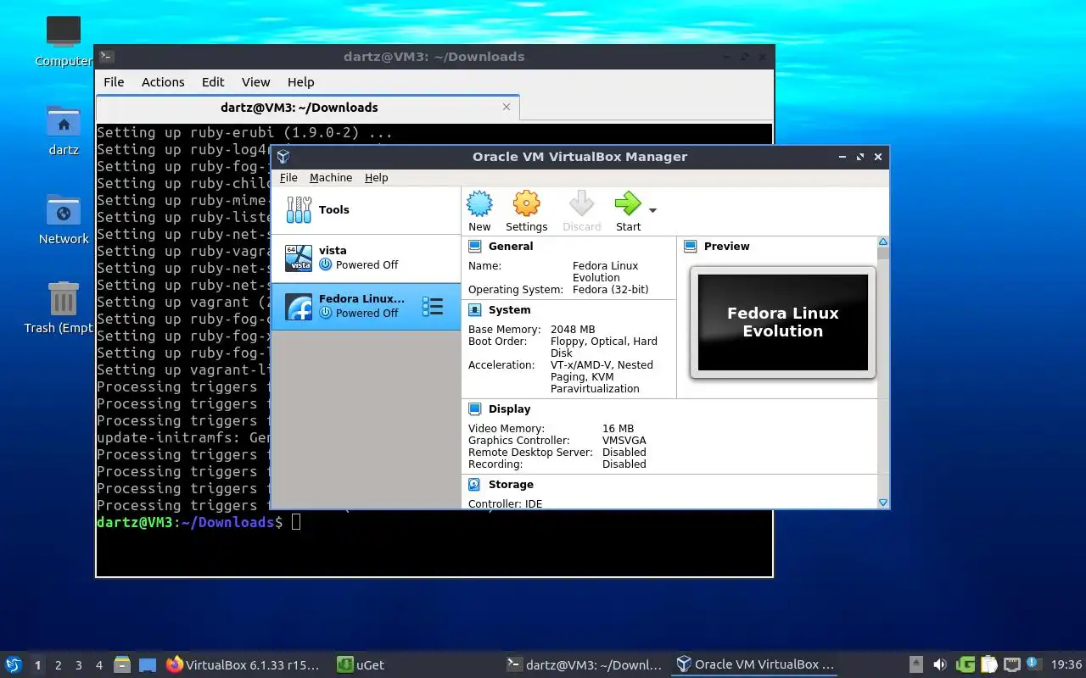Screen dimensions: 1086x678
Task: Click the update notifier tray icon
Action: (x=1033, y=664)
